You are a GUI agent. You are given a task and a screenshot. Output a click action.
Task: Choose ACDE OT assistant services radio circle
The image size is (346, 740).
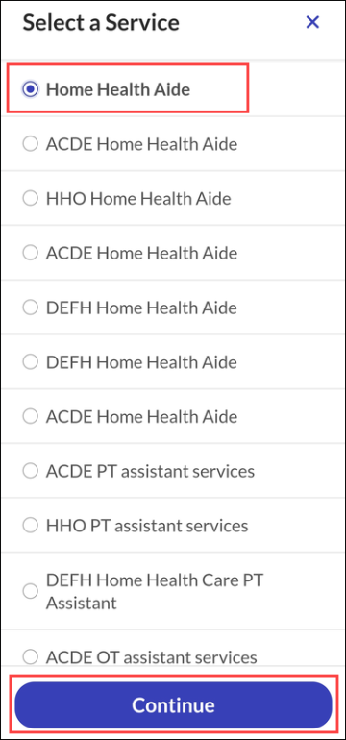pyautogui.click(x=30, y=656)
